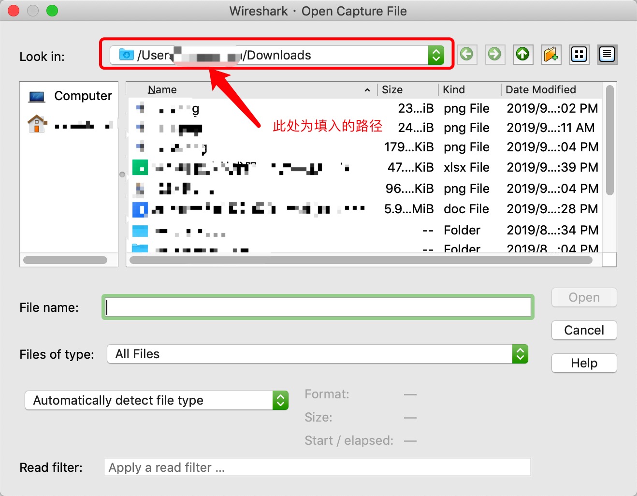Switch to detailed list view mode
Screen dimensions: 637x496
(607, 55)
